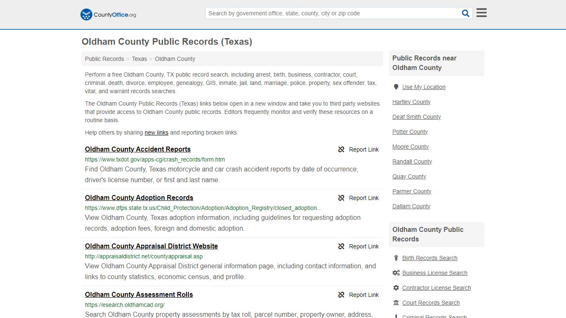Viewport: 566px width, 318px height.
Task: Click the Birth Records ribbon icon
Action: 396,258
